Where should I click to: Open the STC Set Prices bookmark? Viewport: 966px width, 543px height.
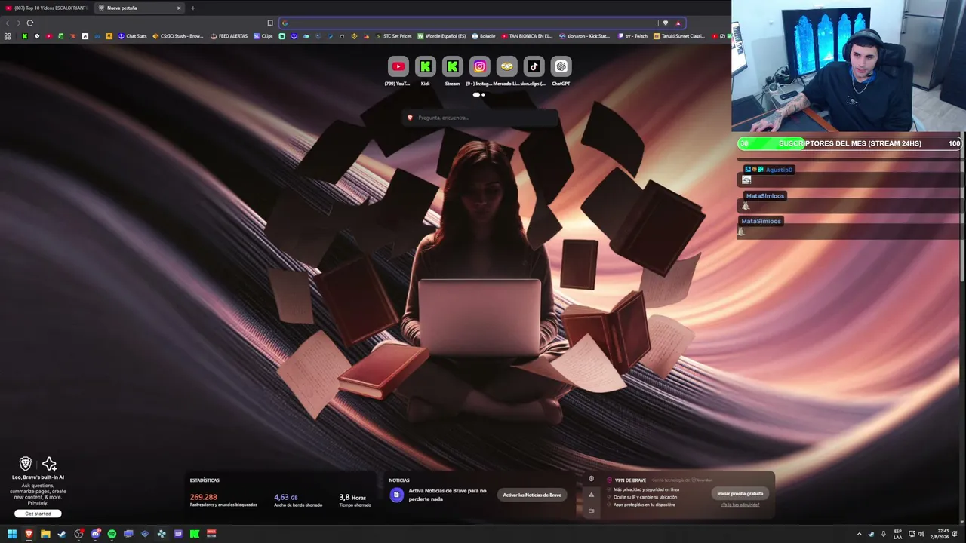[x=394, y=36]
